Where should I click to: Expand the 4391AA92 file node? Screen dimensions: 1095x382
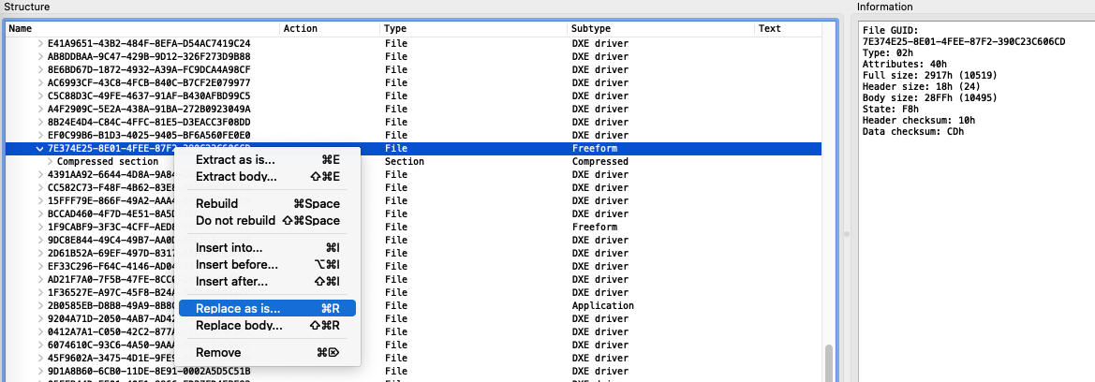pos(39,174)
